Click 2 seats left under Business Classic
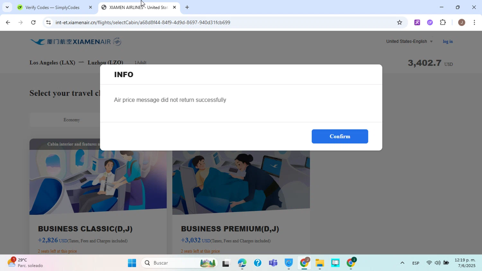This screenshot has width=482, height=271. click(x=57, y=251)
